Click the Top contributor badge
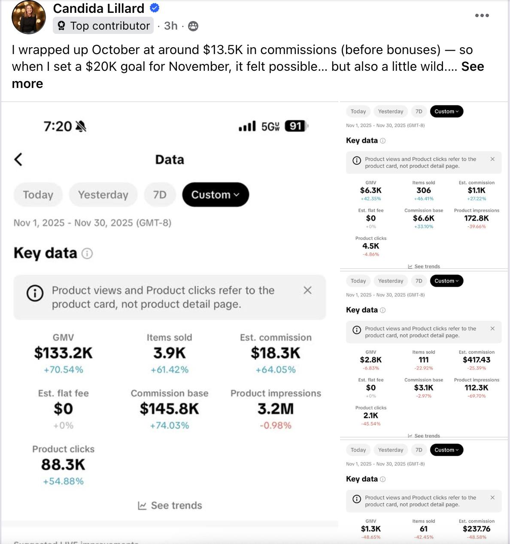The image size is (510, 544). [x=103, y=26]
